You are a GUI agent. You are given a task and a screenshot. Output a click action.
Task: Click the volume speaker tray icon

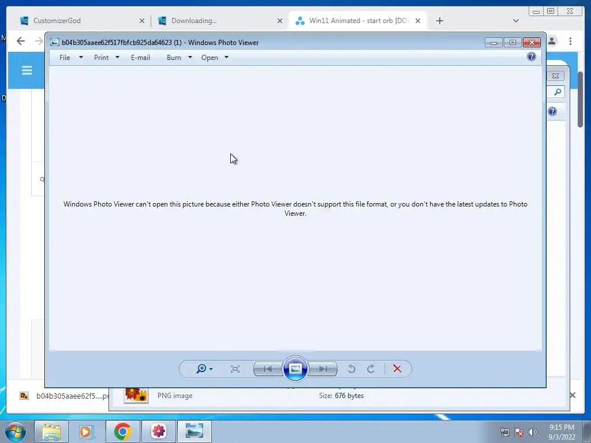pos(533,432)
